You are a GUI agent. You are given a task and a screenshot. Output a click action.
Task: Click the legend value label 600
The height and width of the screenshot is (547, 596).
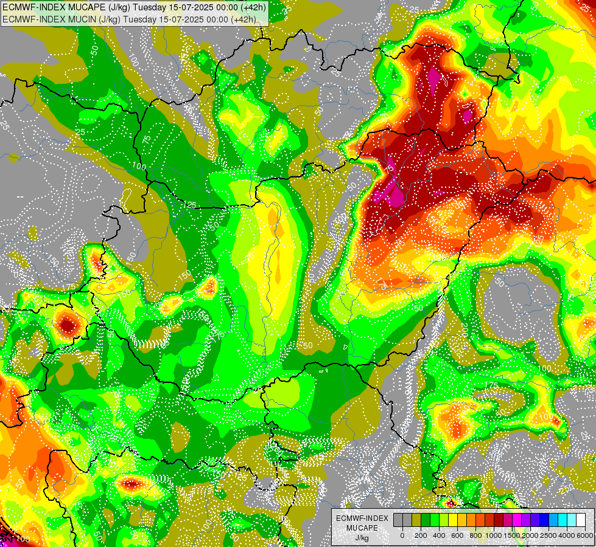[x=457, y=535]
